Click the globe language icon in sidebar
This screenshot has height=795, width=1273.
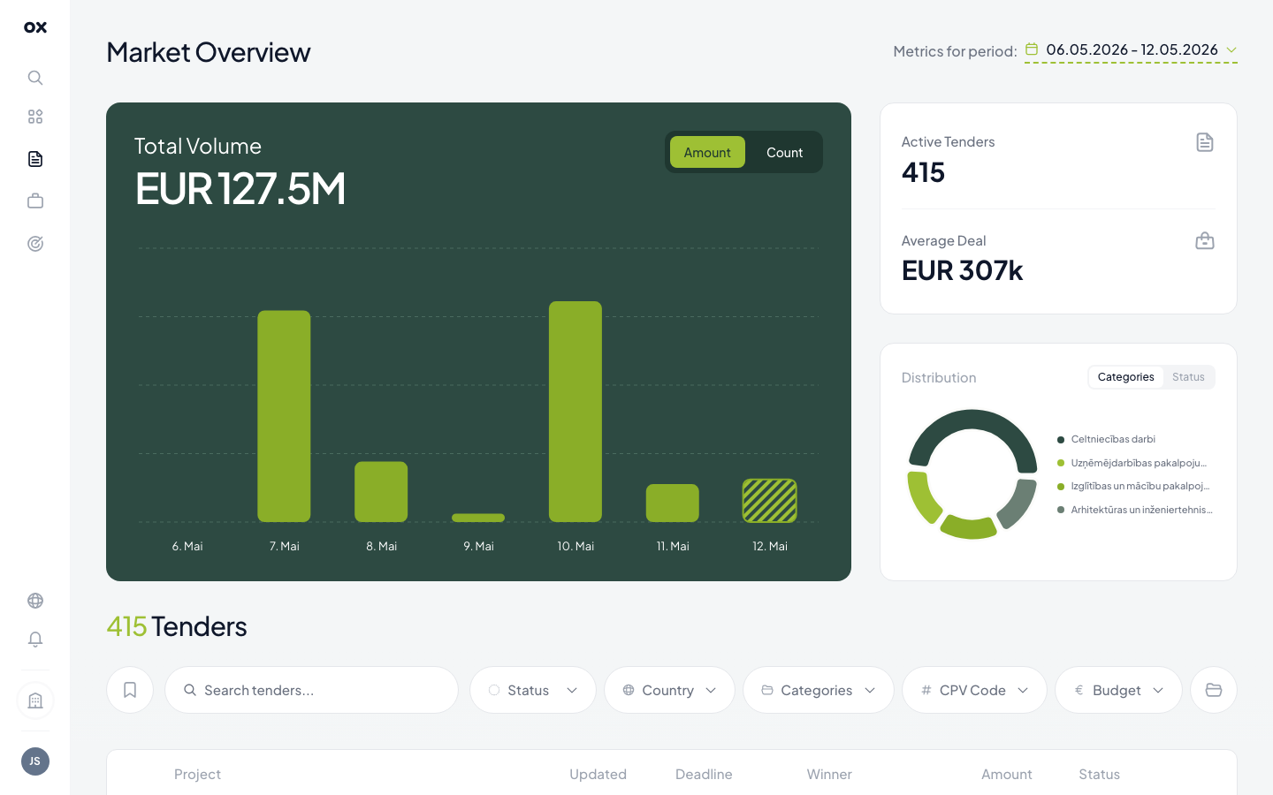[35, 601]
